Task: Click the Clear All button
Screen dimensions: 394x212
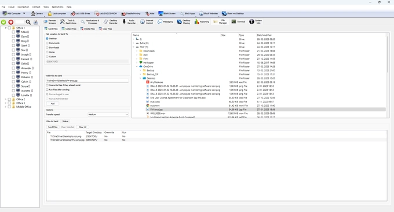Action: [82, 127]
